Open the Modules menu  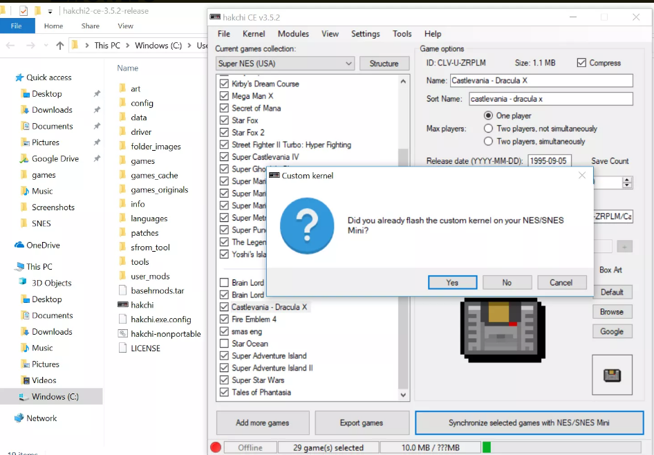(x=293, y=34)
